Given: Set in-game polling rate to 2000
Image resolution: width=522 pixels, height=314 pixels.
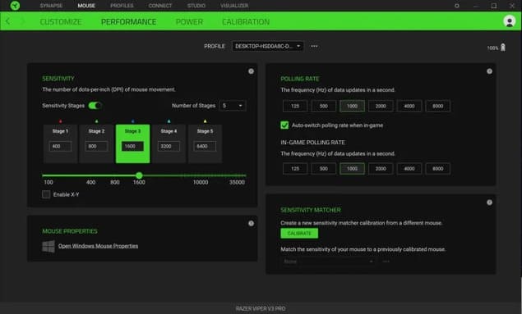Looking at the screenshot, I should point(381,169).
